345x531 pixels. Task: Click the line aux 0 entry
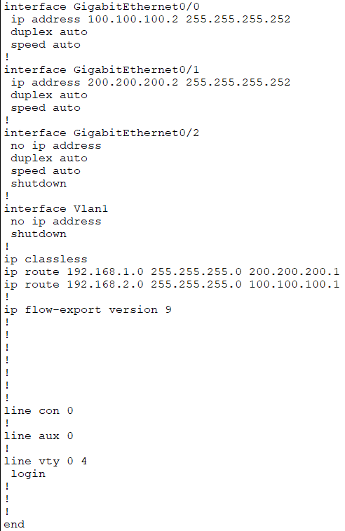(39, 436)
